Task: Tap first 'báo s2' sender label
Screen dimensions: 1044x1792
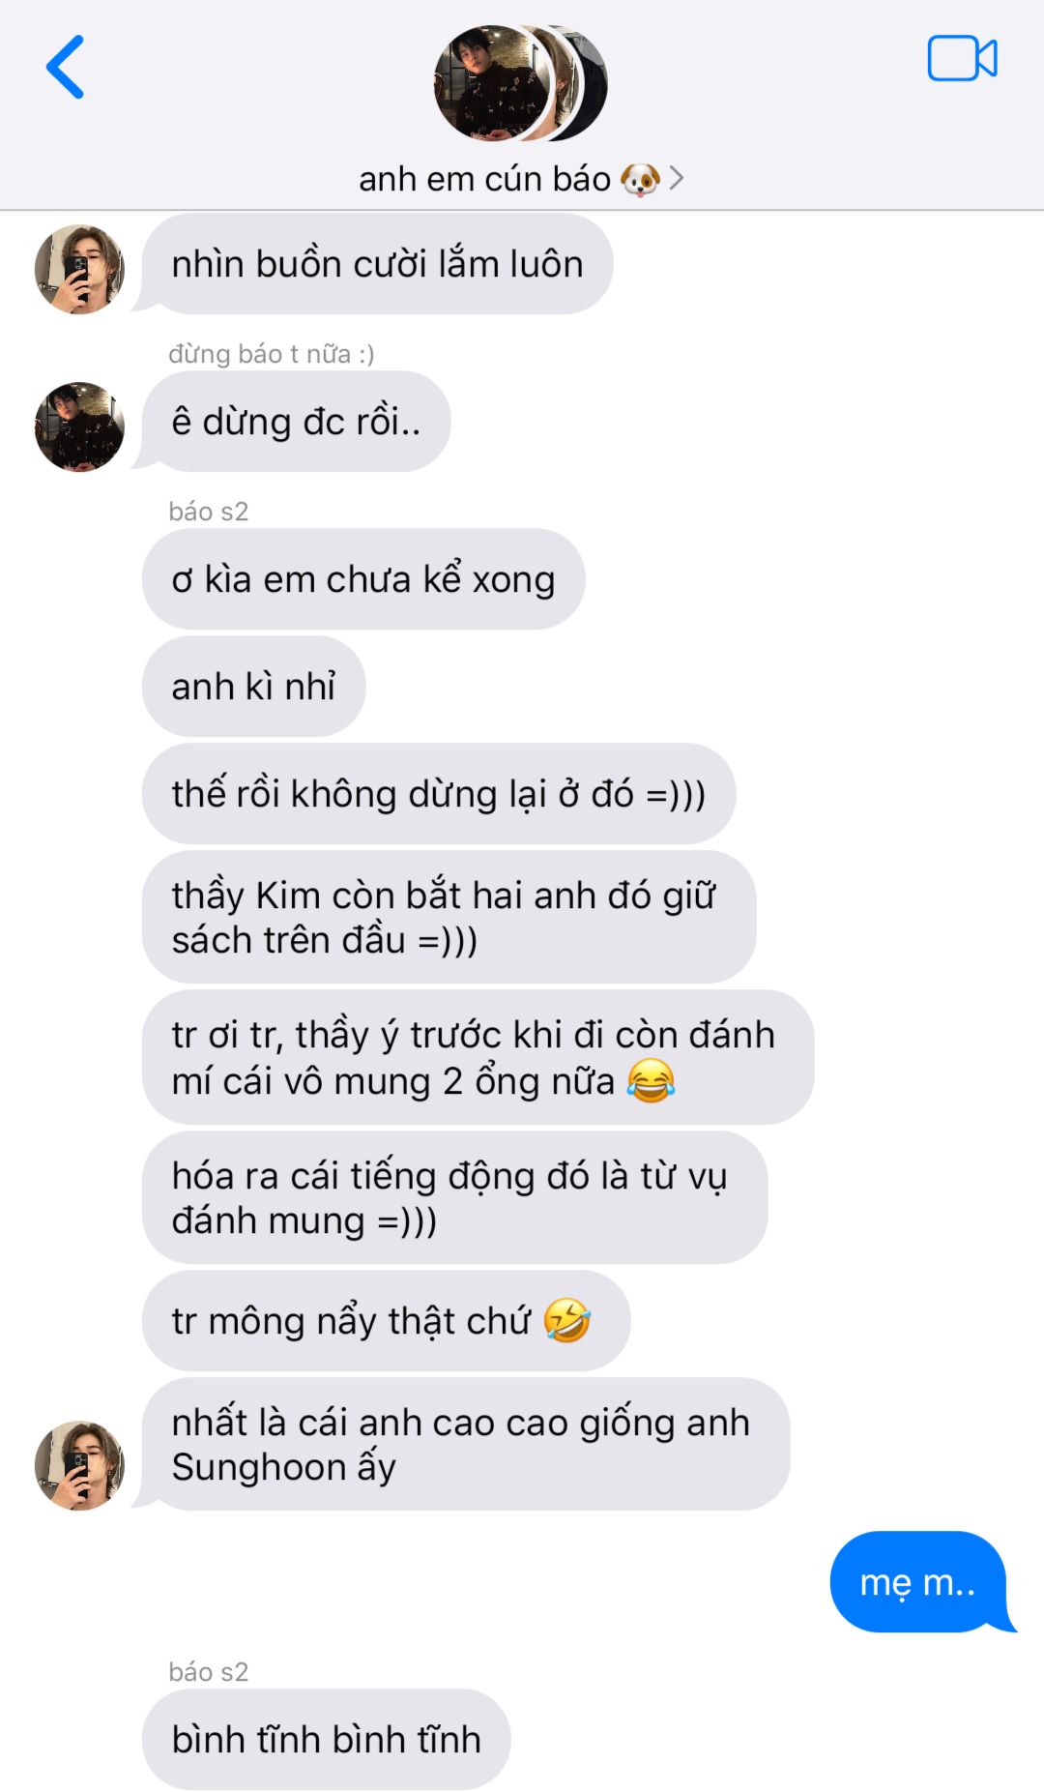Action: click(209, 512)
